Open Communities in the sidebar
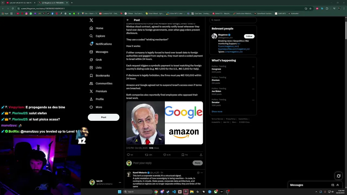 (101, 83)
